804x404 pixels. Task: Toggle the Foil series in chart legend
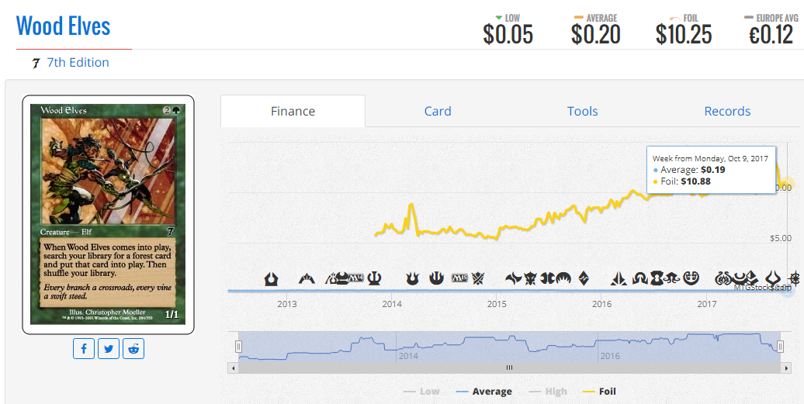(599, 391)
